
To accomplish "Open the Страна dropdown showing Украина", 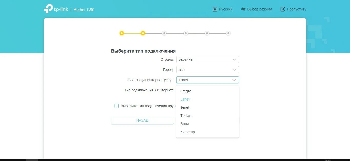I will [x=208, y=59].
